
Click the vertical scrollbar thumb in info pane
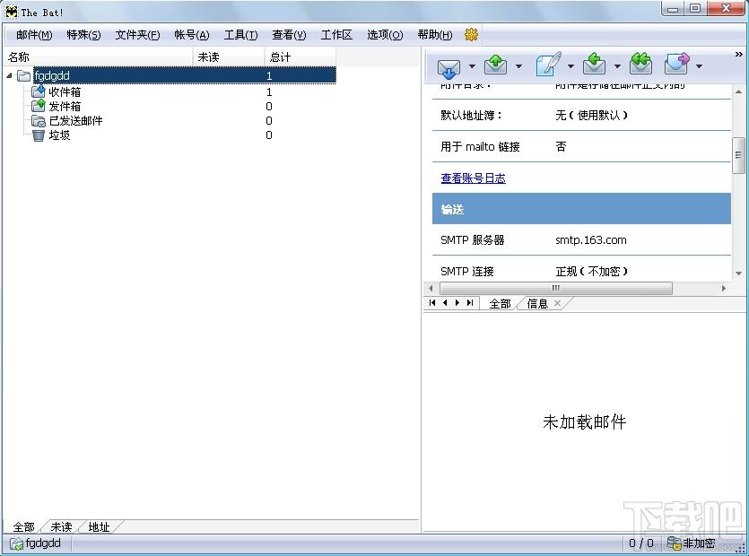738,155
